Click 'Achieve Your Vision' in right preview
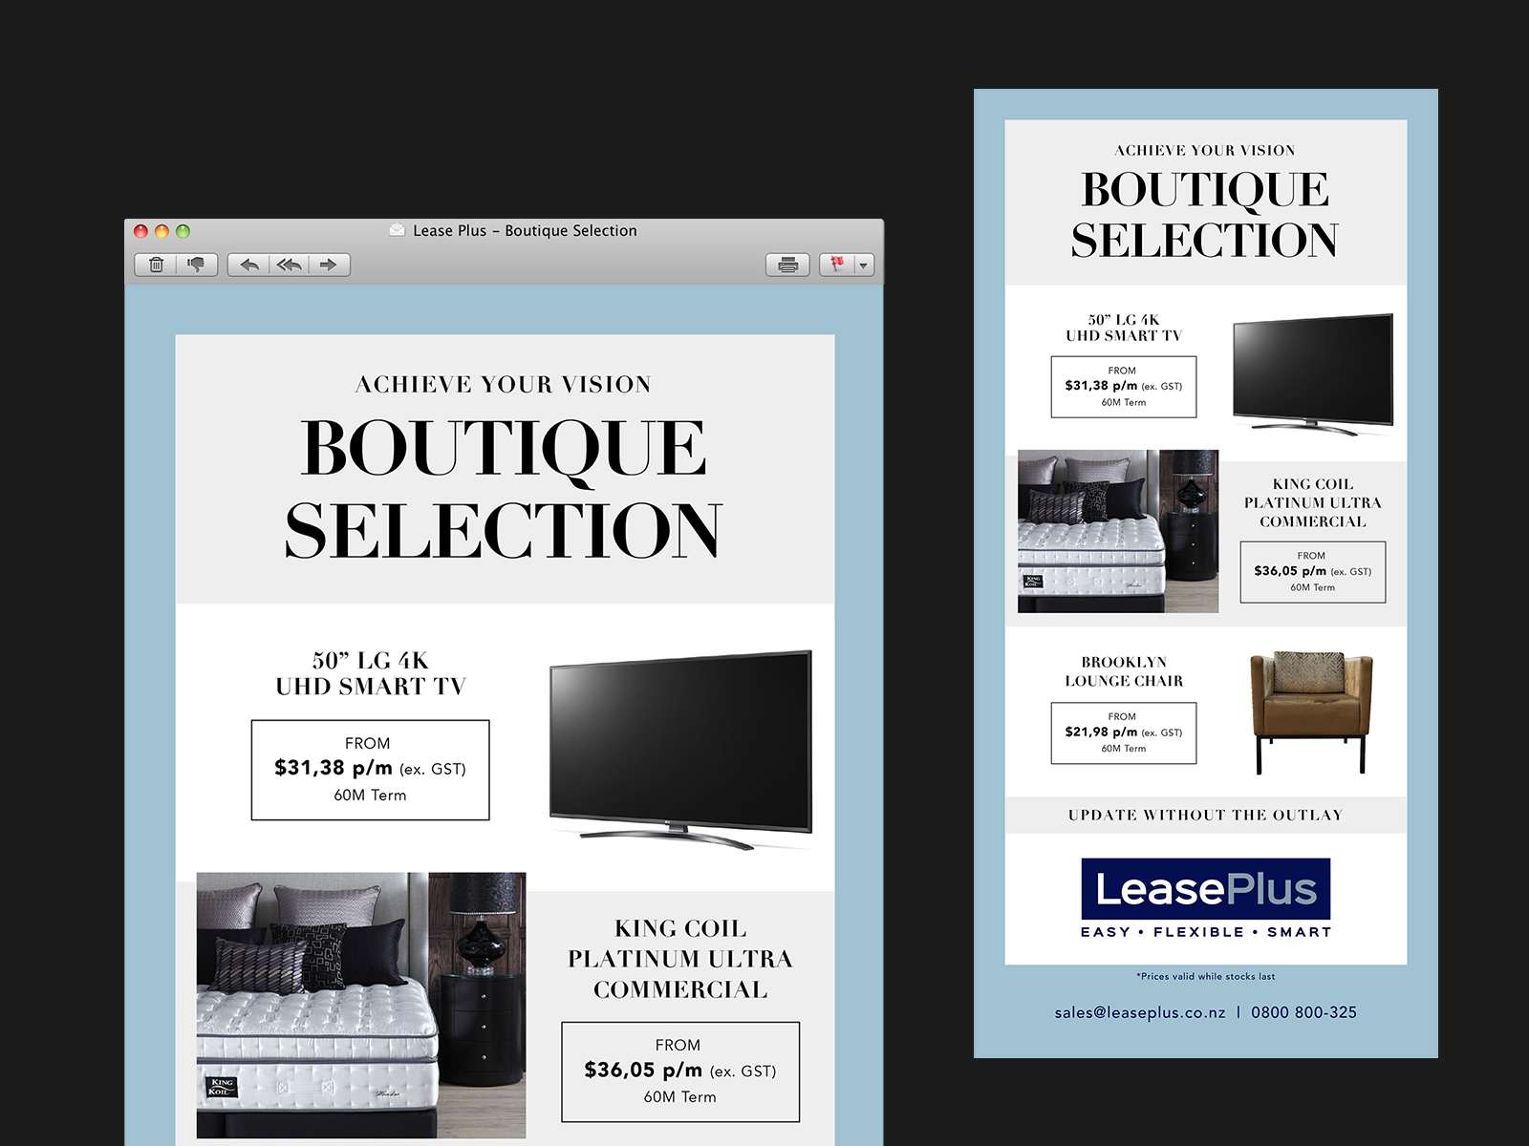Image resolution: width=1529 pixels, height=1146 pixels. (1205, 150)
